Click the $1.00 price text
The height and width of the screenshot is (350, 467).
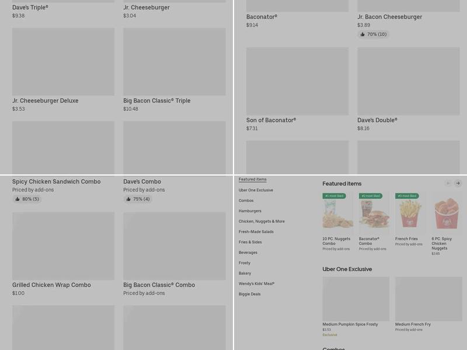click(18, 293)
